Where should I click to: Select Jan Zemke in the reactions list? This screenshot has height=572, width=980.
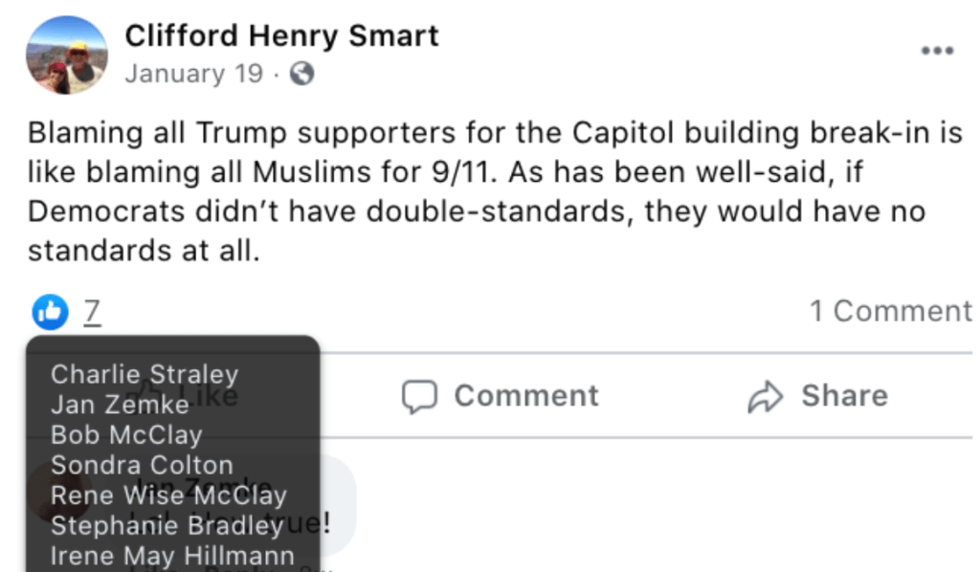tap(120, 405)
